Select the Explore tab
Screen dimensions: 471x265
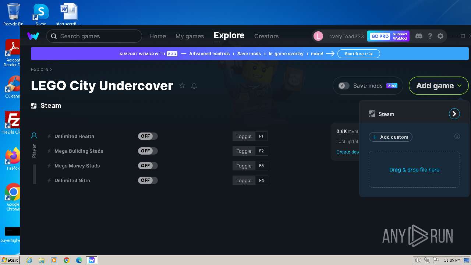click(x=229, y=36)
